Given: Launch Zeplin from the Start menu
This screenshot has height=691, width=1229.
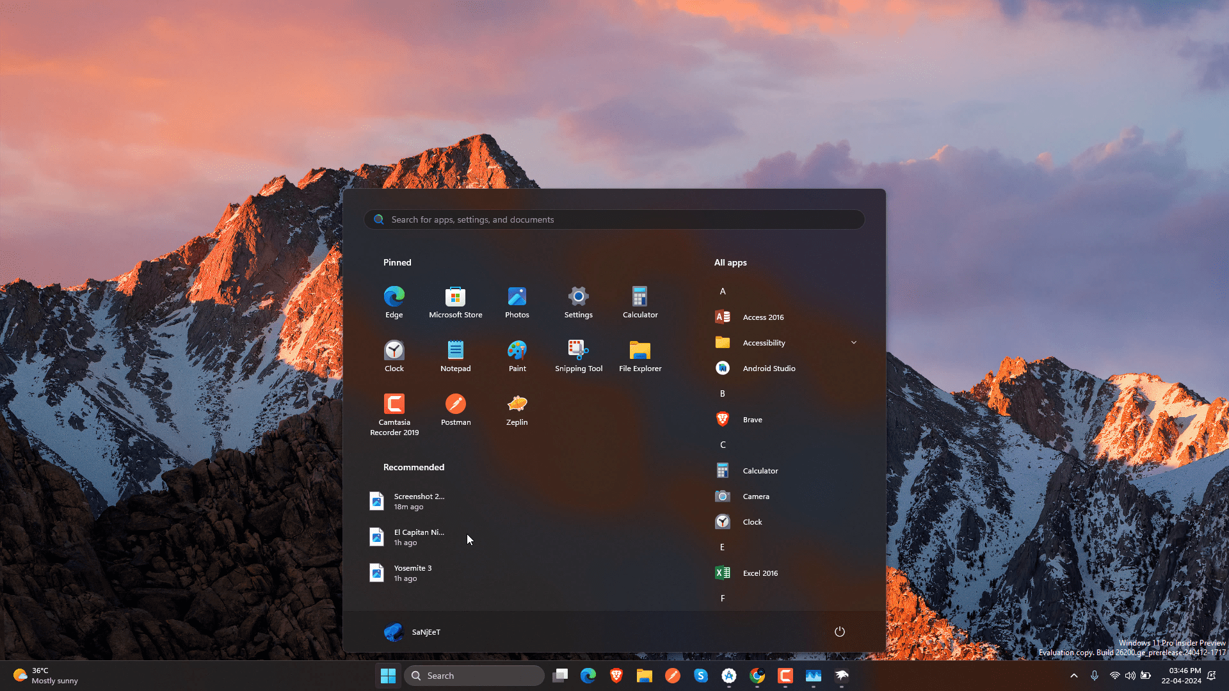Looking at the screenshot, I should [x=517, y=409].
